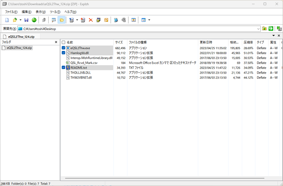Click the list view mode grid icon
The width and height of the screenshot is (283, 186).
(x=143, y=20)
